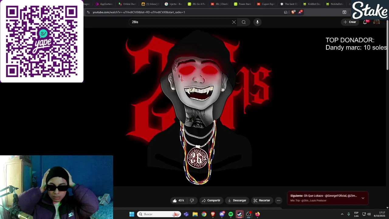The width and height of the screenshot is (389, 219).
Task: Open File Explorer from the taskbar
Action: [195, 214]
